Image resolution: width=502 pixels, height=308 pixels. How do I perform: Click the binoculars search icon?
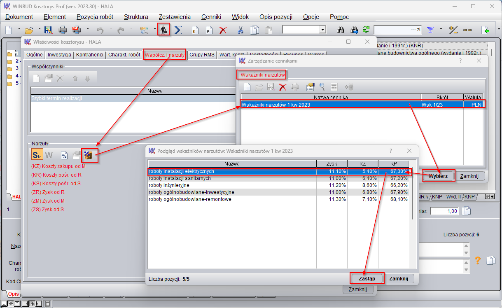[341, 30]
